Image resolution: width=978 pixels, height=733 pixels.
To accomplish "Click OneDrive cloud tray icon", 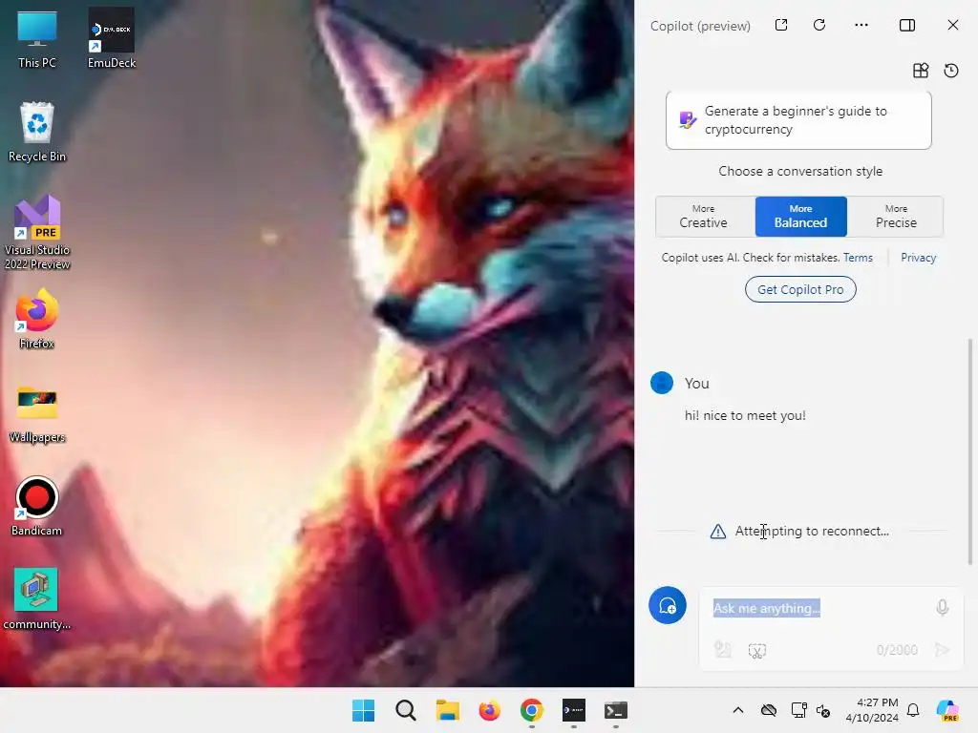I will 769,710.
